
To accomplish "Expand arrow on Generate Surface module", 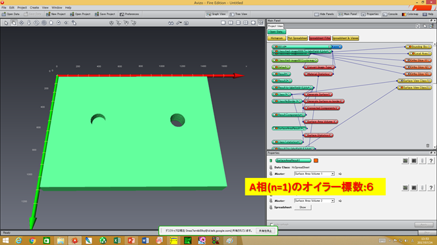I will coord(330,95).
